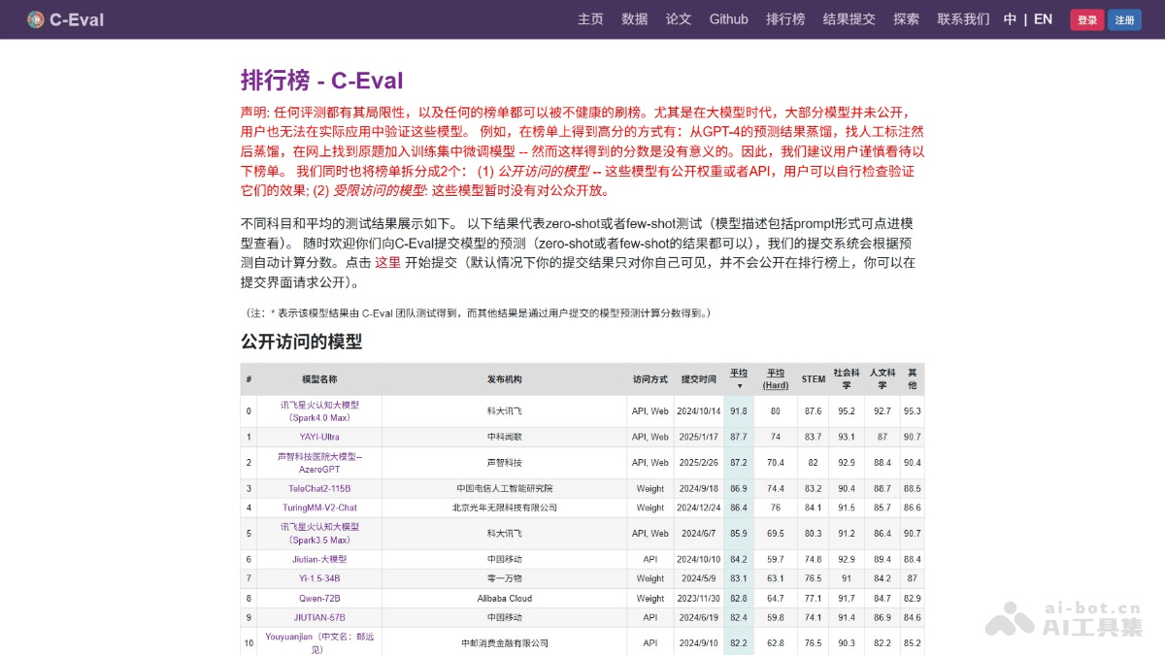1165x655 pixels.
Task: Click the 注册 button
Action: tap(1124, 18)
